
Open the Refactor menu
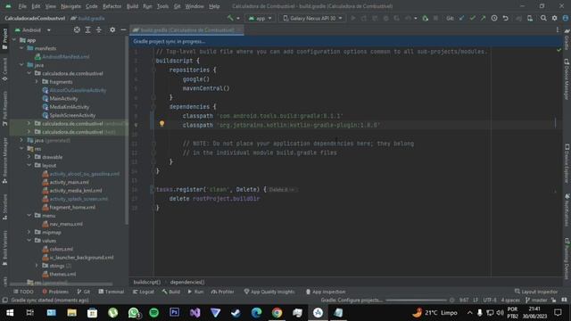click(112, 6)
